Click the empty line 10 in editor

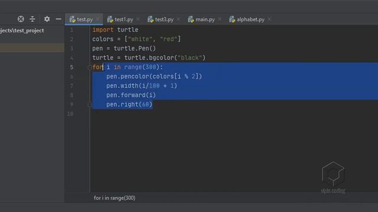[234, 114]
